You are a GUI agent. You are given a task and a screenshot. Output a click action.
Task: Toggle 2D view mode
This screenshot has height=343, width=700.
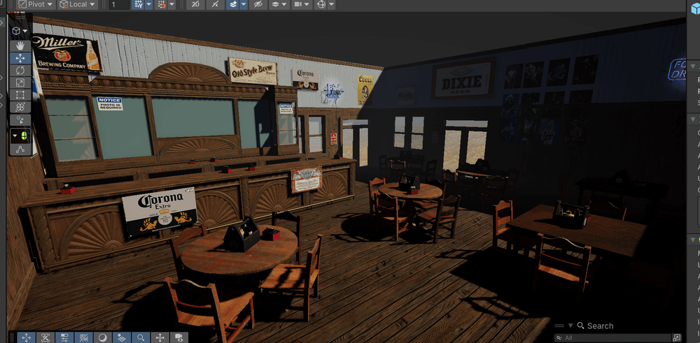195,4
